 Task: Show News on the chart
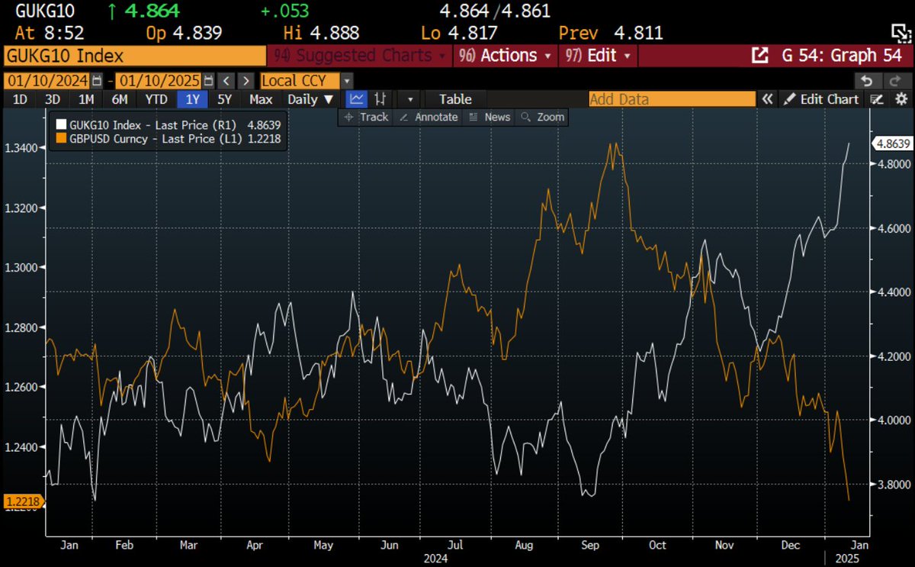(489, 117)
